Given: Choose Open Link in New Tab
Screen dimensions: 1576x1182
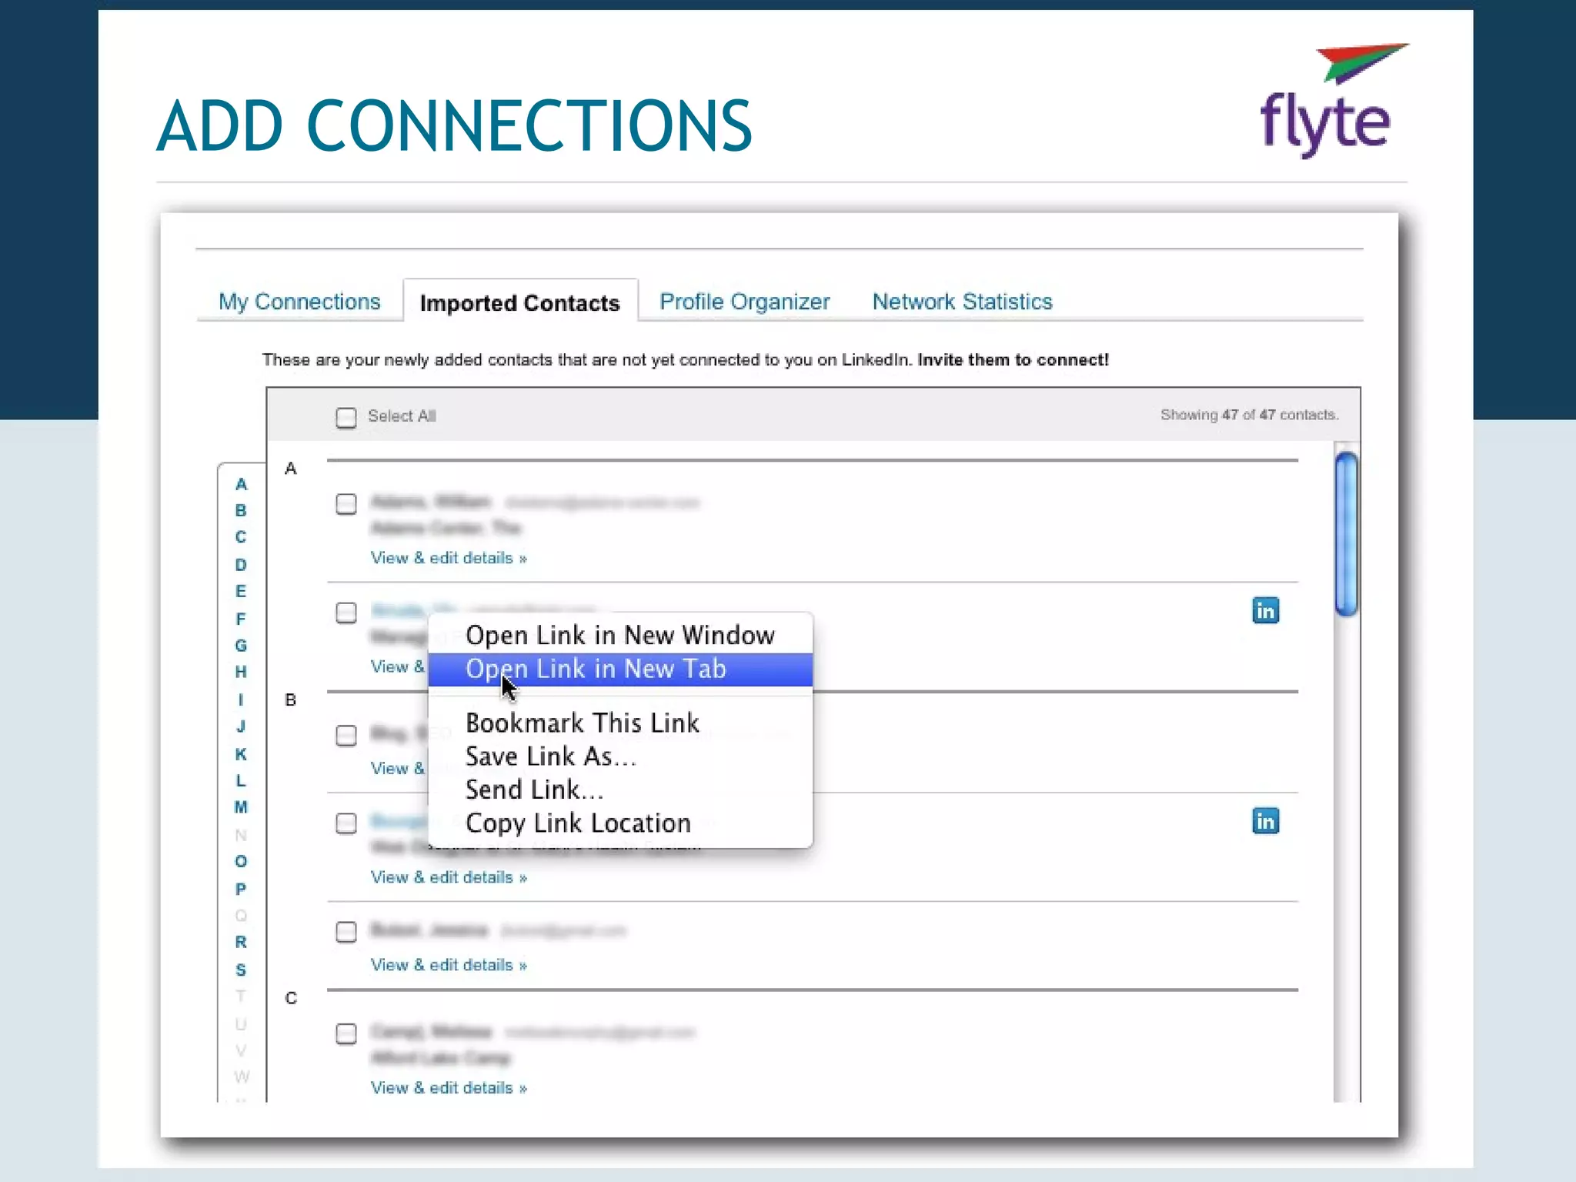Looking at the screenshot, I should (596, 669).
